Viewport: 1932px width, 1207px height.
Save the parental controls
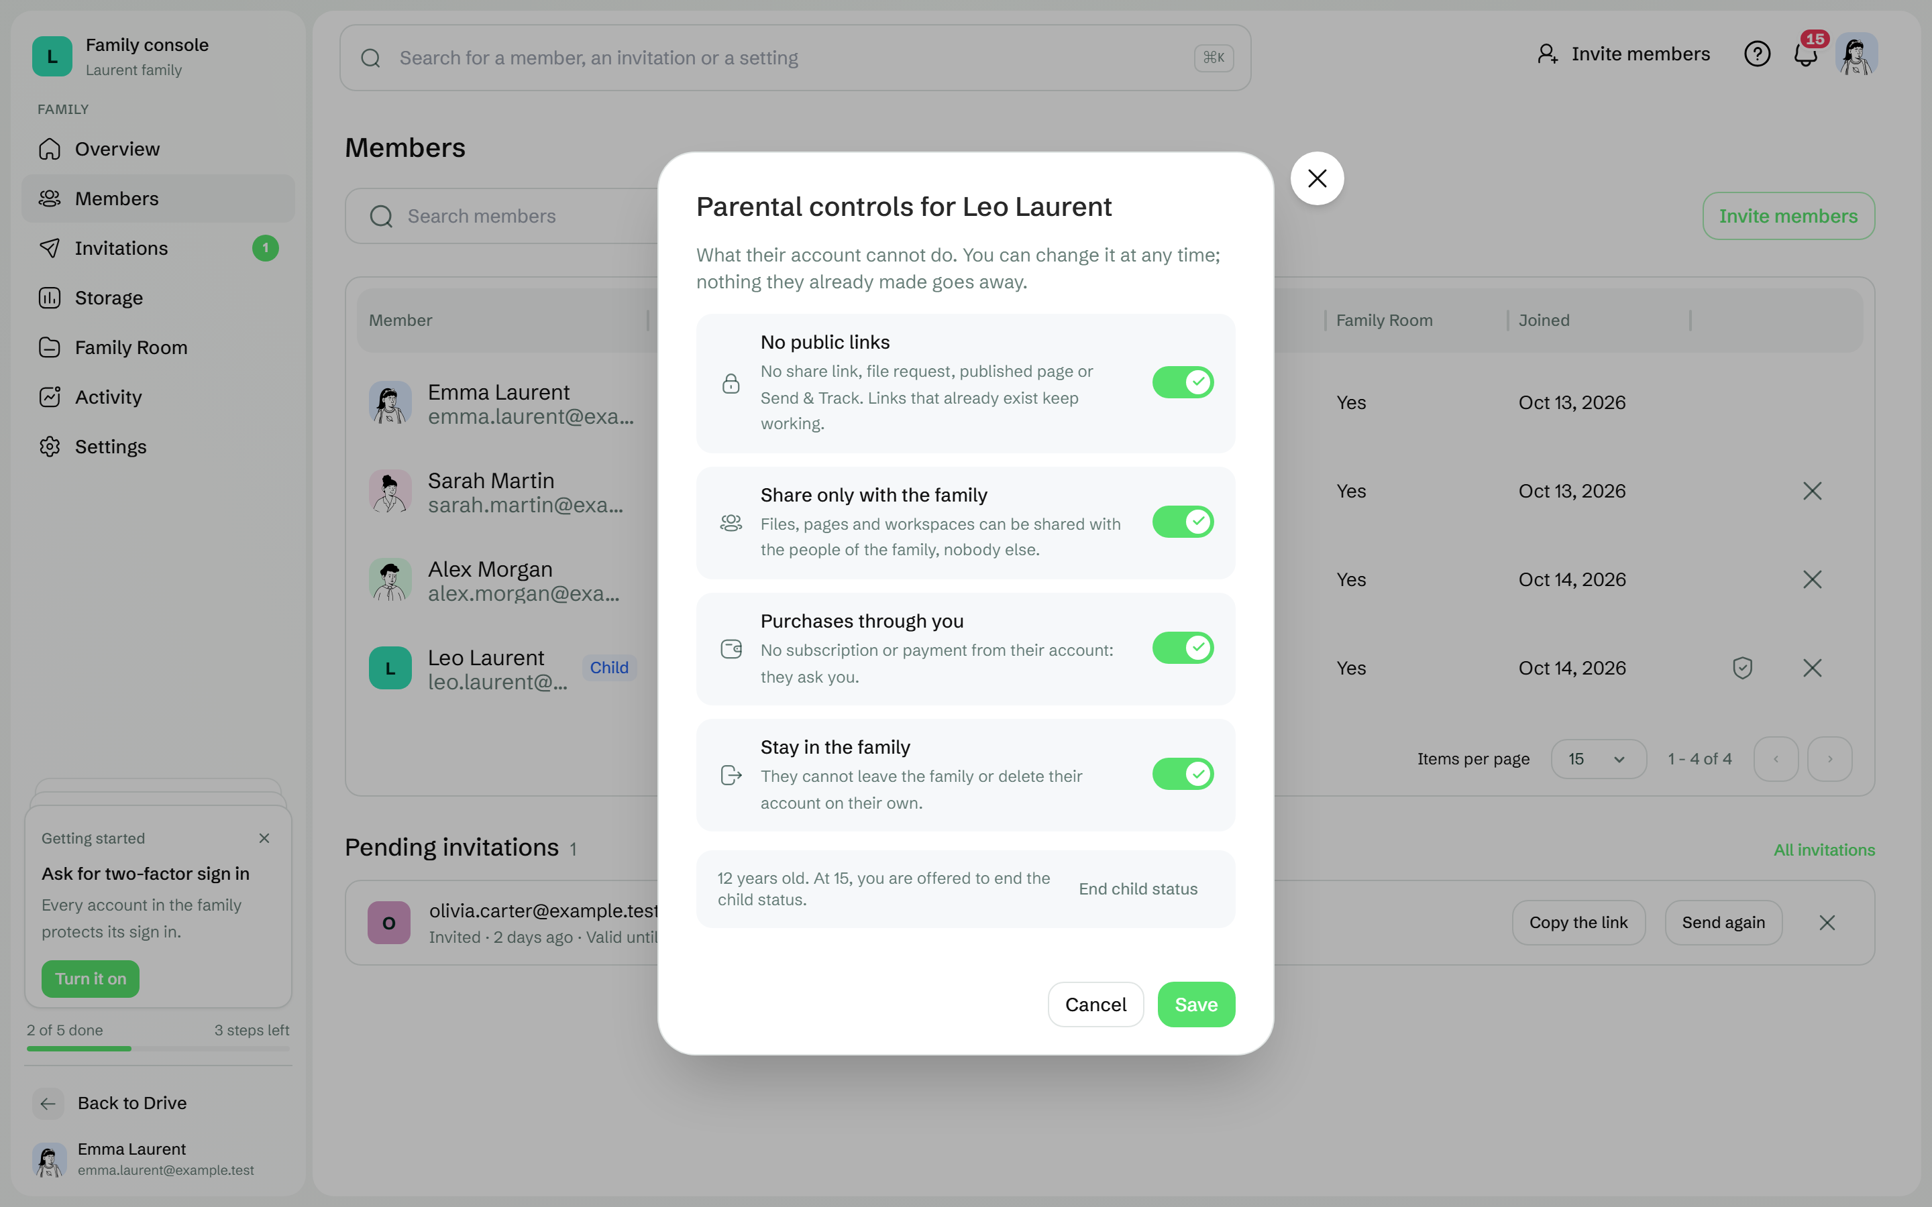pos(1196,1004)
